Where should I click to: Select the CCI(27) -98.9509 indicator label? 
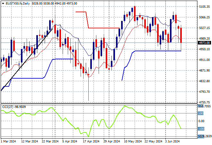point(14,107)
